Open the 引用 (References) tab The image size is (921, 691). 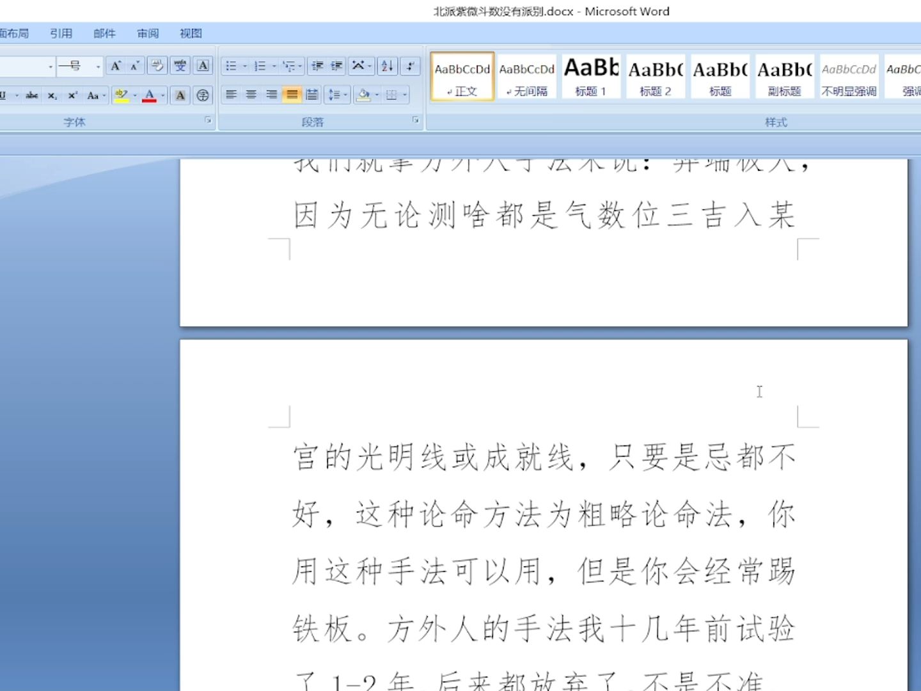(x=61, y=33)
